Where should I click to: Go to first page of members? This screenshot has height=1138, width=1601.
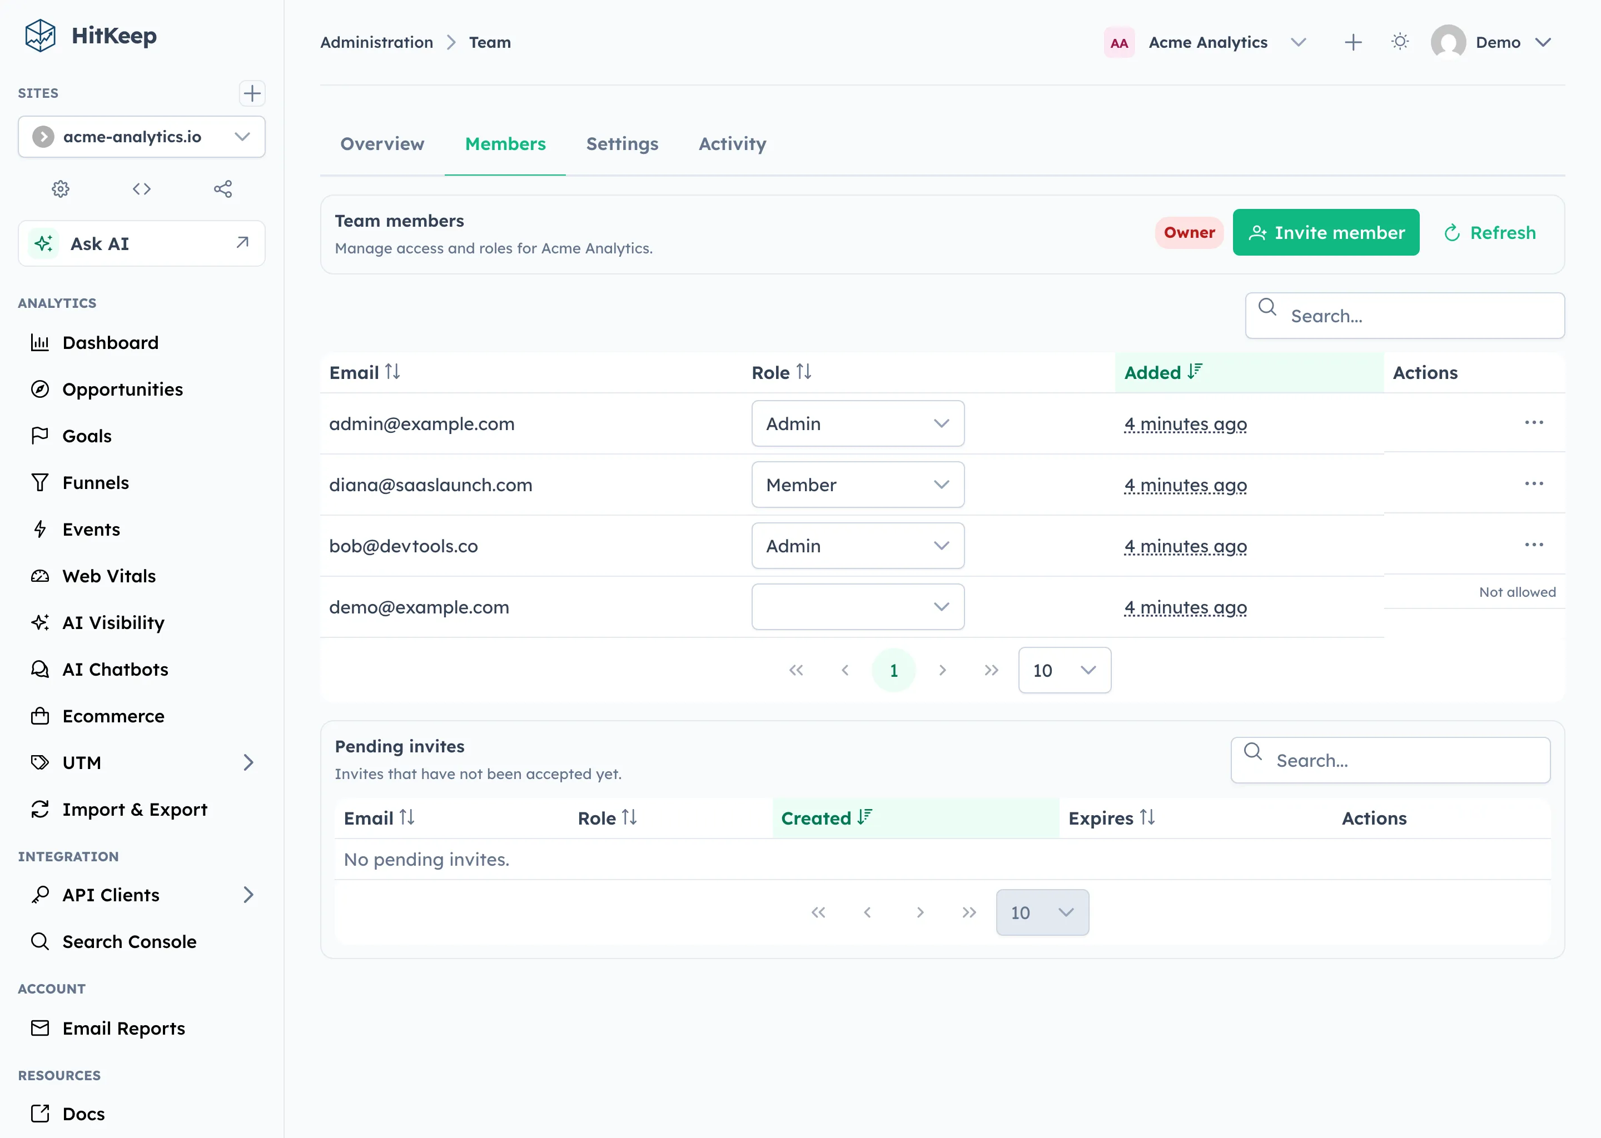[796, 670]
